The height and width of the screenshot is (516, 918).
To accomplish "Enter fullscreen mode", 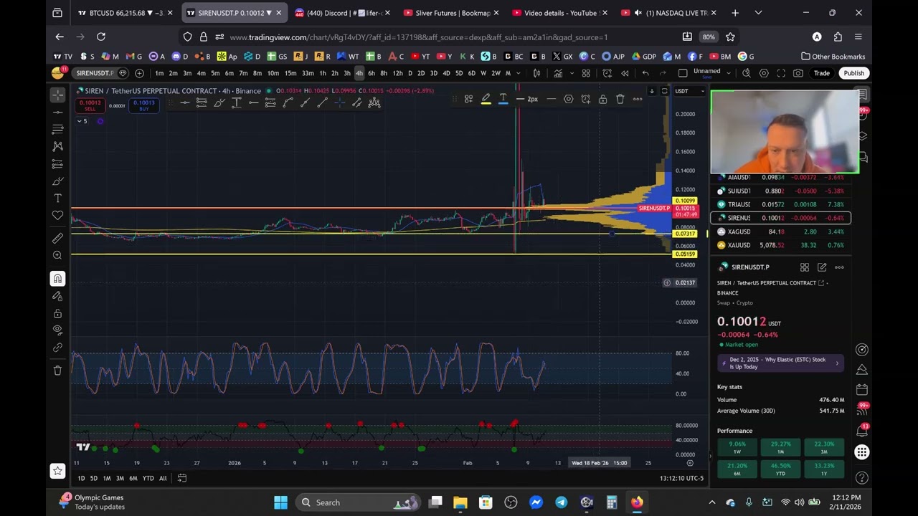I will click(781, 73).
